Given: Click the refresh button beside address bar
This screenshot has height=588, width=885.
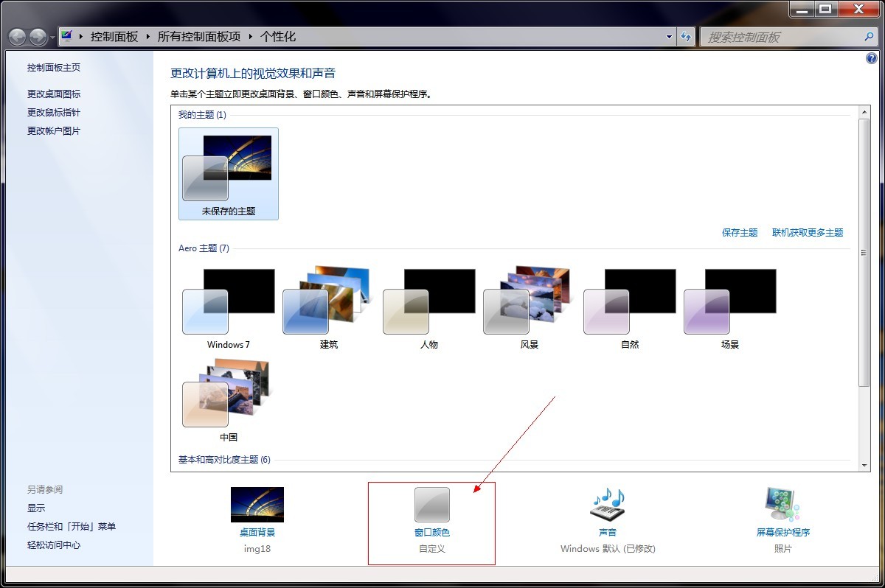Looking at the screenshot, I should (x=687, y=36).
